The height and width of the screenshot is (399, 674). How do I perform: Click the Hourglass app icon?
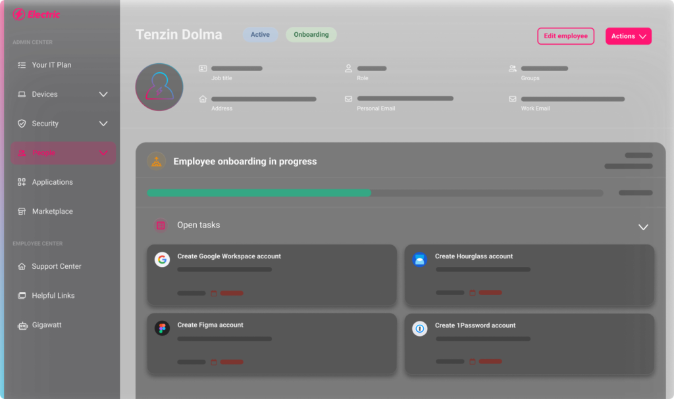click(419, 260)
